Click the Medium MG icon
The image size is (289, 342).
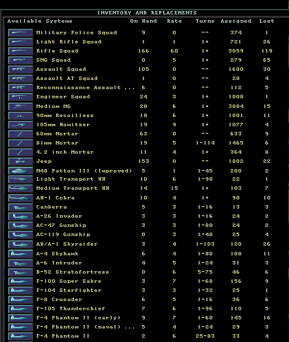tap(21, 106)
